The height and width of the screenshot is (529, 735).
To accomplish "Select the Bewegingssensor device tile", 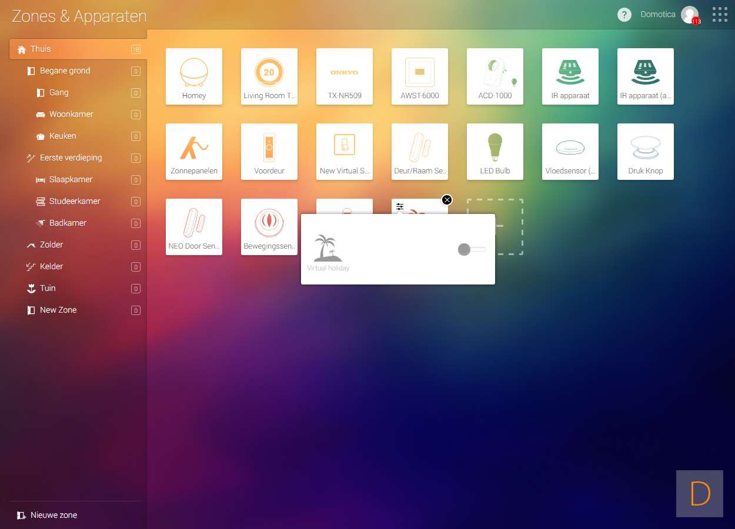I will 269,227.
